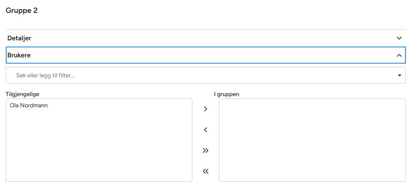The width and height of the screenshot is (418, 190).
Task: Click the Brukere accordion header label
Action: point(19,55)
